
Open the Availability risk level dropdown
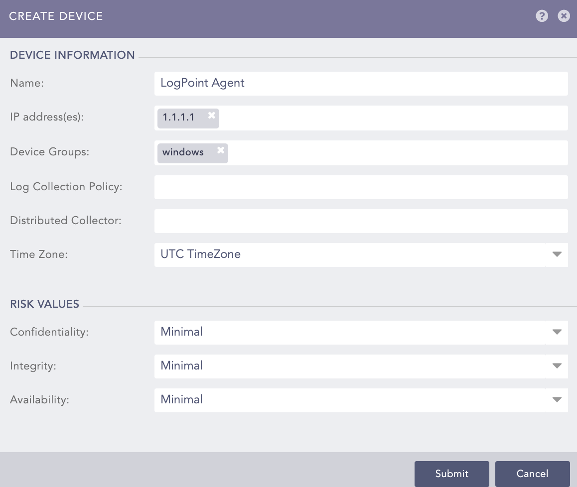tap(349, 400)
